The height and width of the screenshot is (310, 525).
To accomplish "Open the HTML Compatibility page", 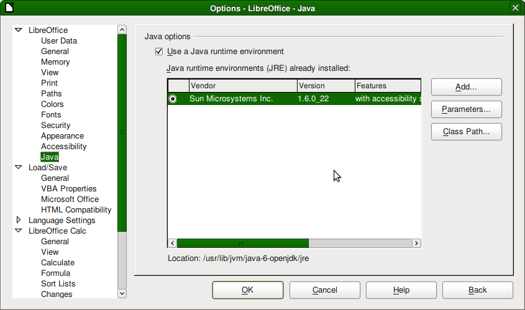I will point(76,209).
